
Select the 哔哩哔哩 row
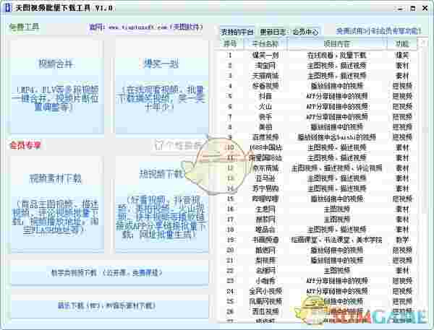click(318, 199)
